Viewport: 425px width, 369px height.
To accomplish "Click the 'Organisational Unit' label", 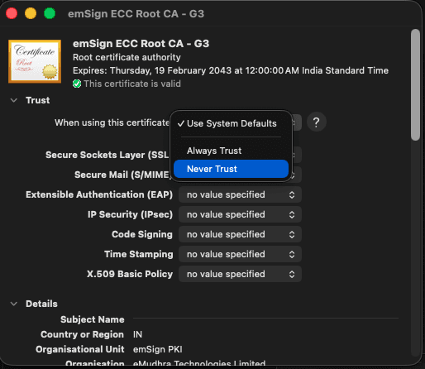I will pyautogui.click(x=80, y=349).
